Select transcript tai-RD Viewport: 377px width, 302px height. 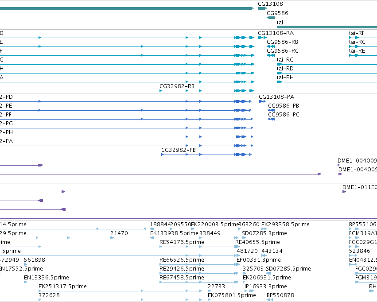pyautogui.click(x=285, y=69)
